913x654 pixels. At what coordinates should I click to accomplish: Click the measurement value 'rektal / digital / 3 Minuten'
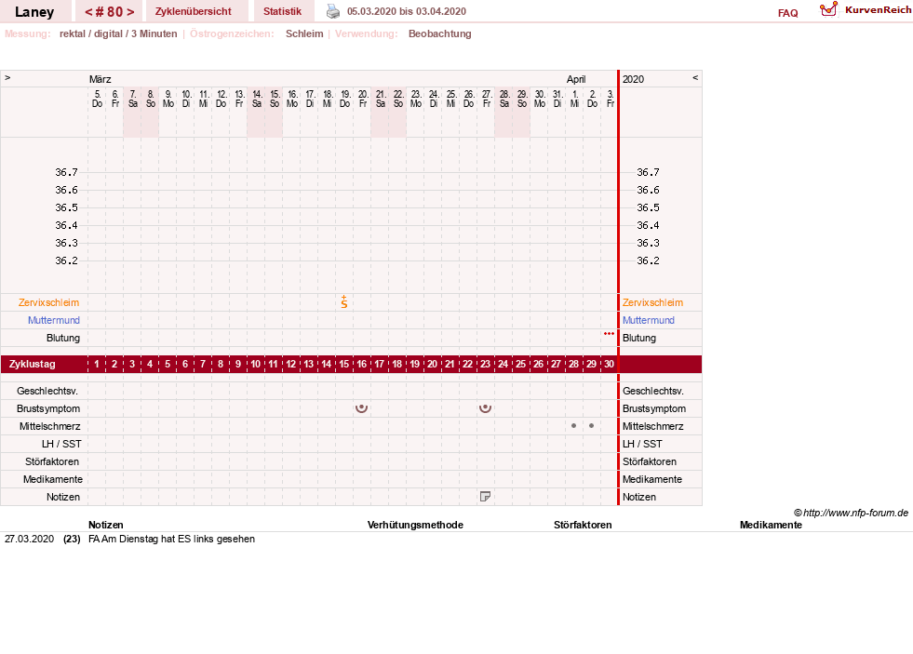[x=118, y=33]
